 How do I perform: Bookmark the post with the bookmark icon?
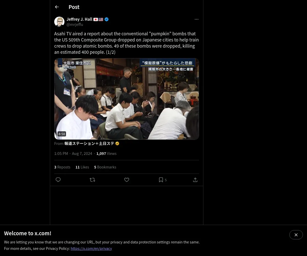(x=161, y=180)
